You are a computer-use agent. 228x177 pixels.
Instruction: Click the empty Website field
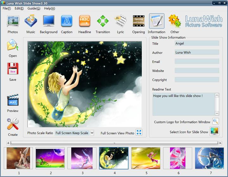coord(197,71)
